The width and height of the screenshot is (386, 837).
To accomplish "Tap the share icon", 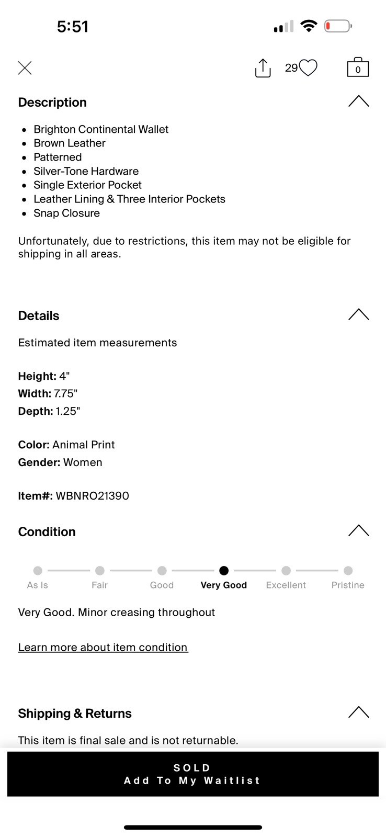I will coord(263,68).
